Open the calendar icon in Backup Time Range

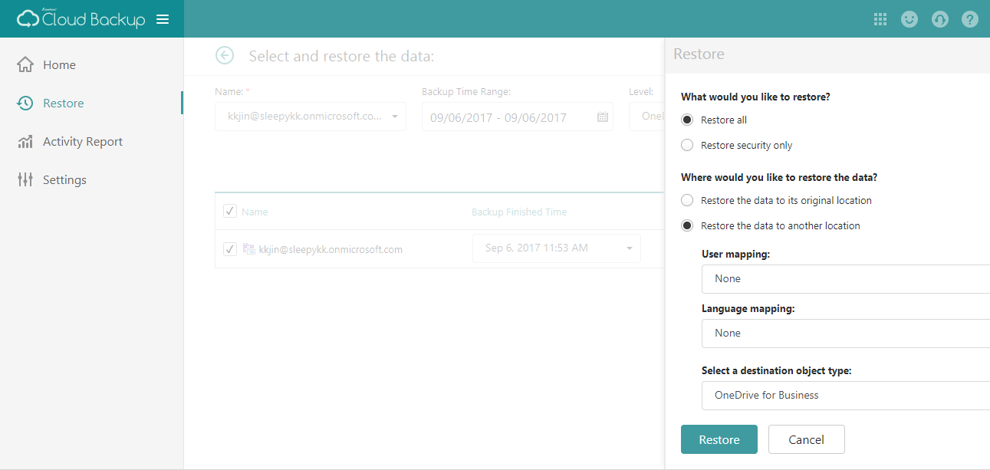tap(603, 117)
